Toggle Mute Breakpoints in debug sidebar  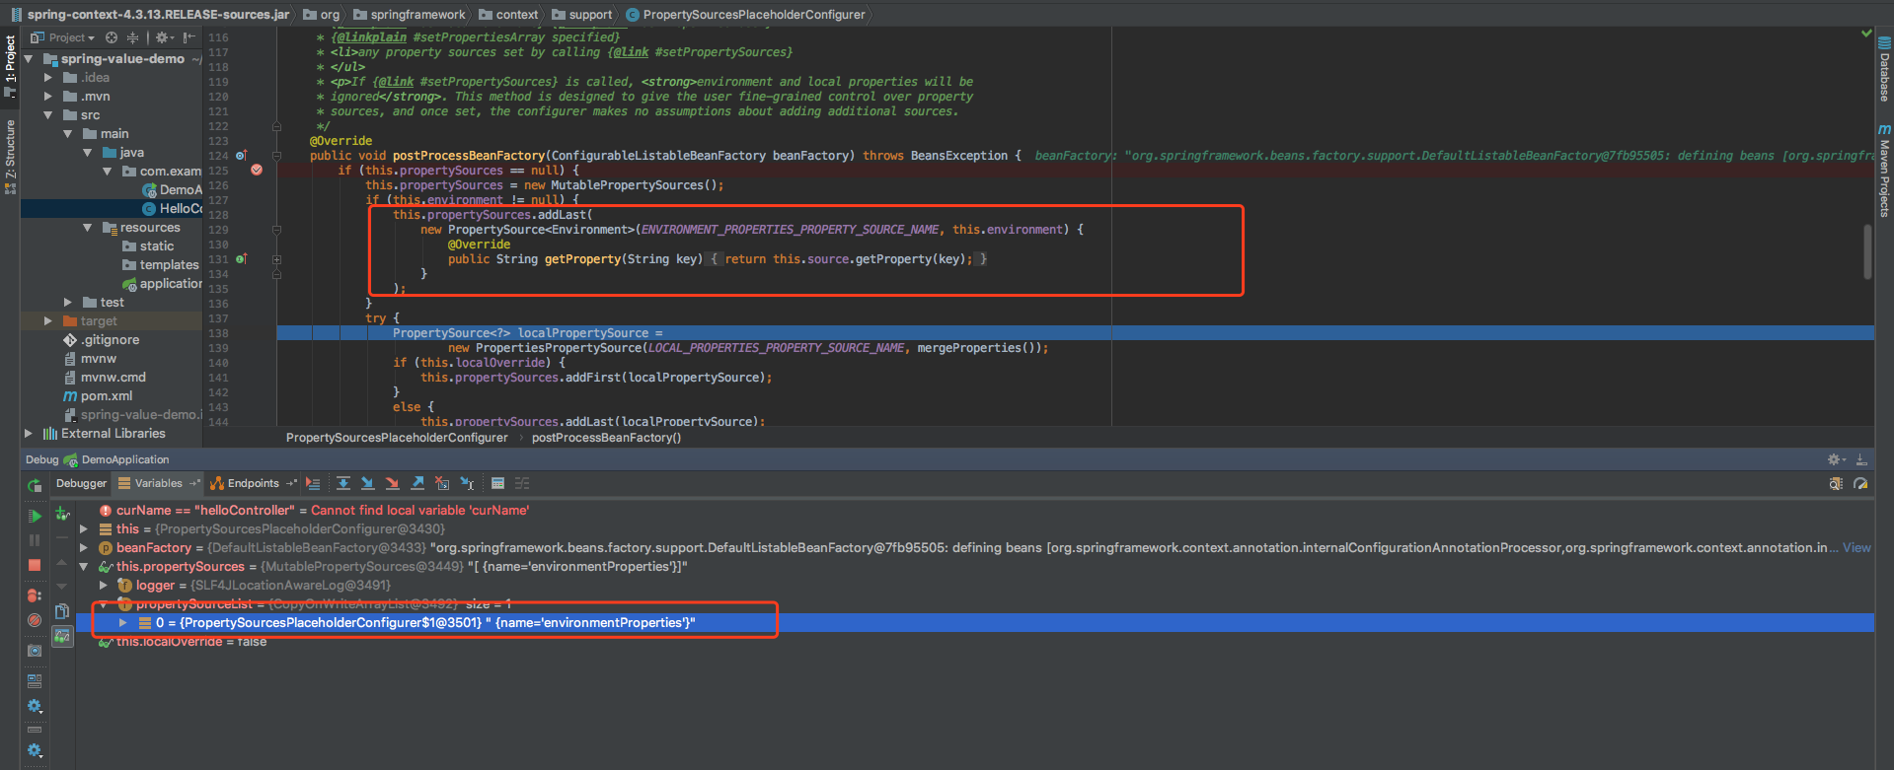click(x=35, y=620)
